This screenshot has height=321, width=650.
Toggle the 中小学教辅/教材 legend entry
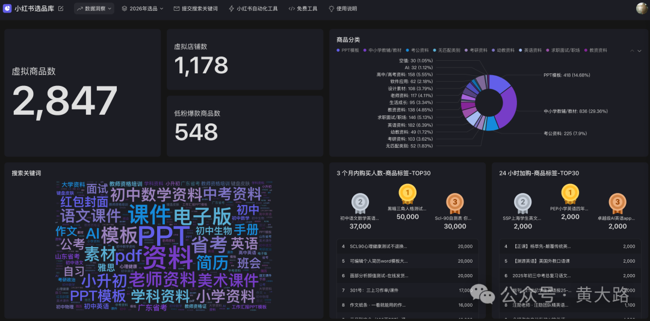tap(383, 50)
